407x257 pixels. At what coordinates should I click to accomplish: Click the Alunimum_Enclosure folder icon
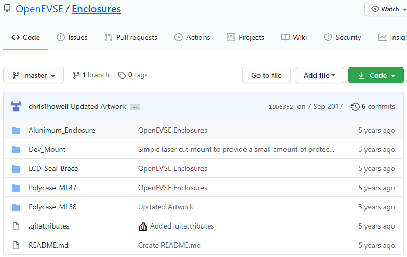16,131
